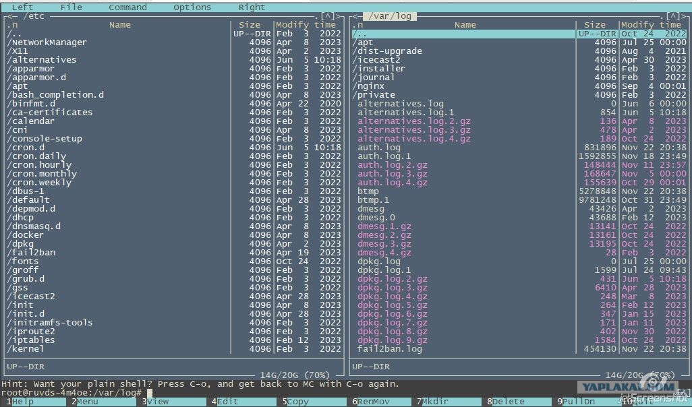
Task: Select fail2ban.log file
Action: click(x=519, y=349)
